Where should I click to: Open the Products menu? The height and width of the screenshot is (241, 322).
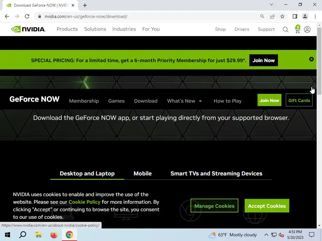(67, 29)
